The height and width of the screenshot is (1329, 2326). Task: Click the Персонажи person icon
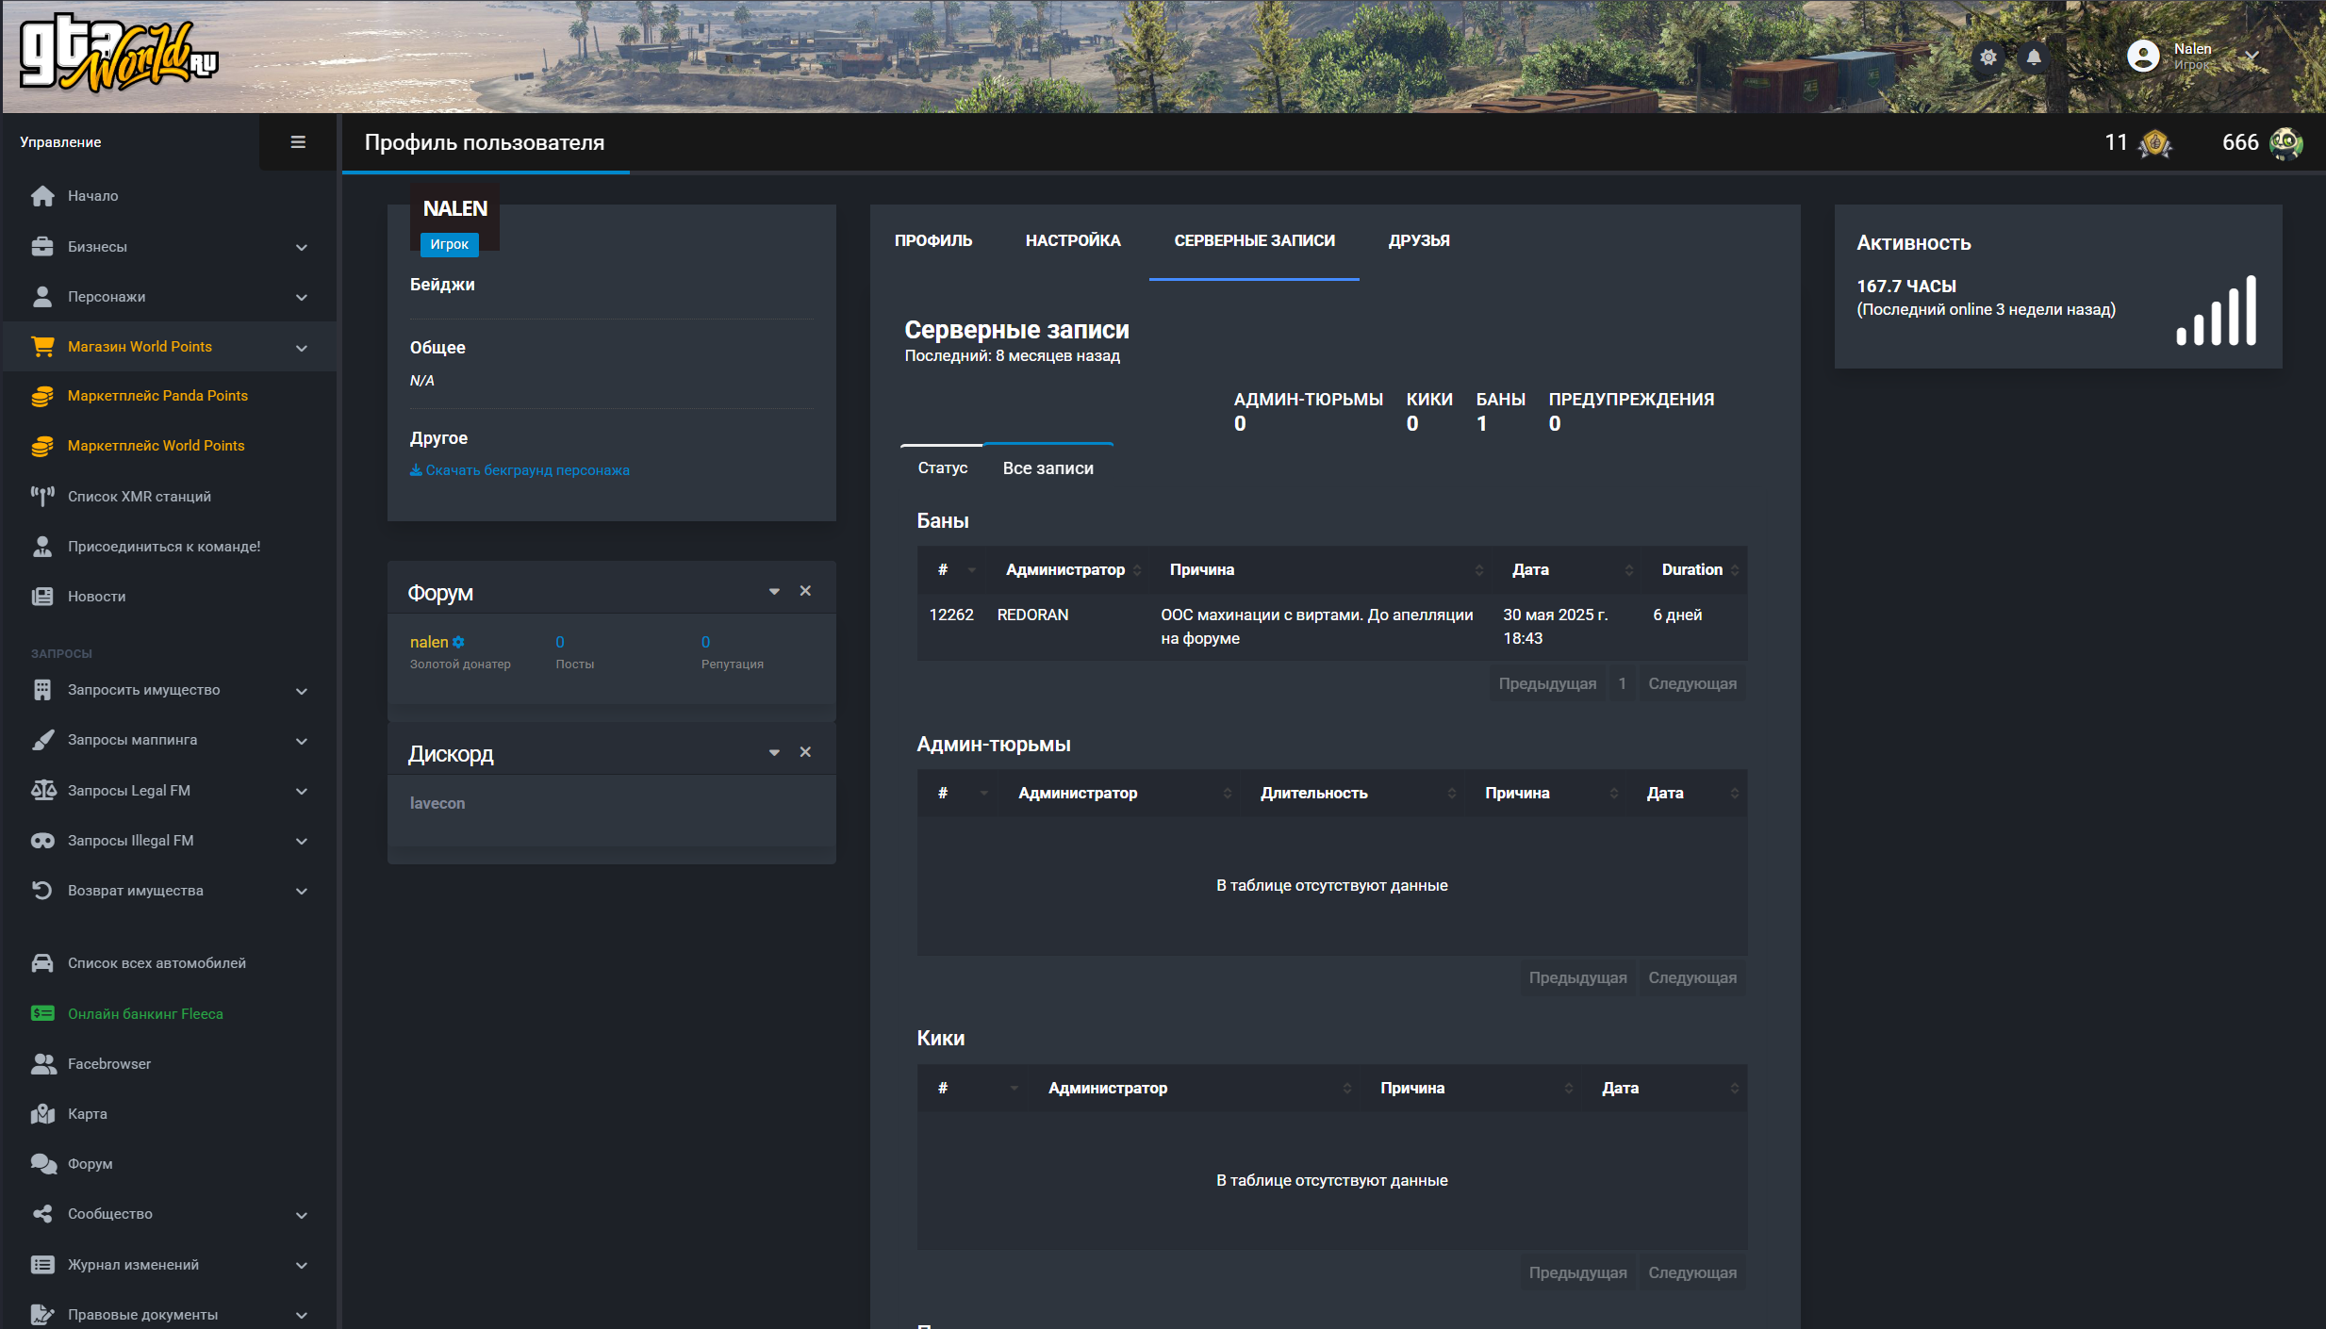click(x=42, y=296)
